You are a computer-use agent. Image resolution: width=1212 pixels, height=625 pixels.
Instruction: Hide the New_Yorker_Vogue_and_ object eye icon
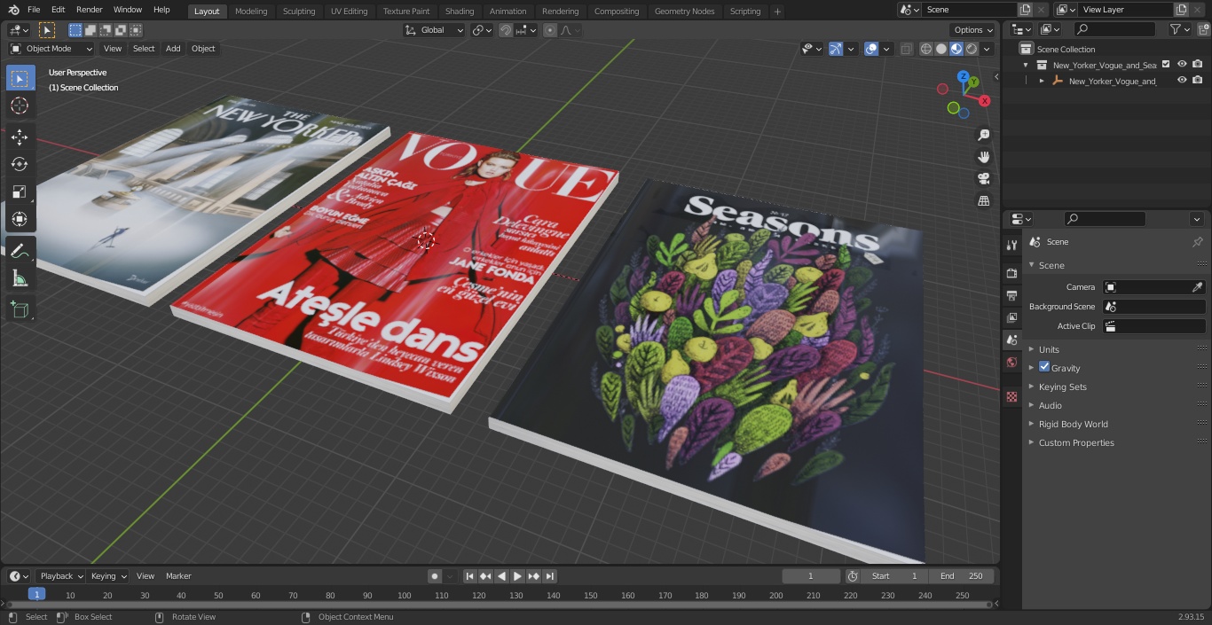click(1182, 81)
